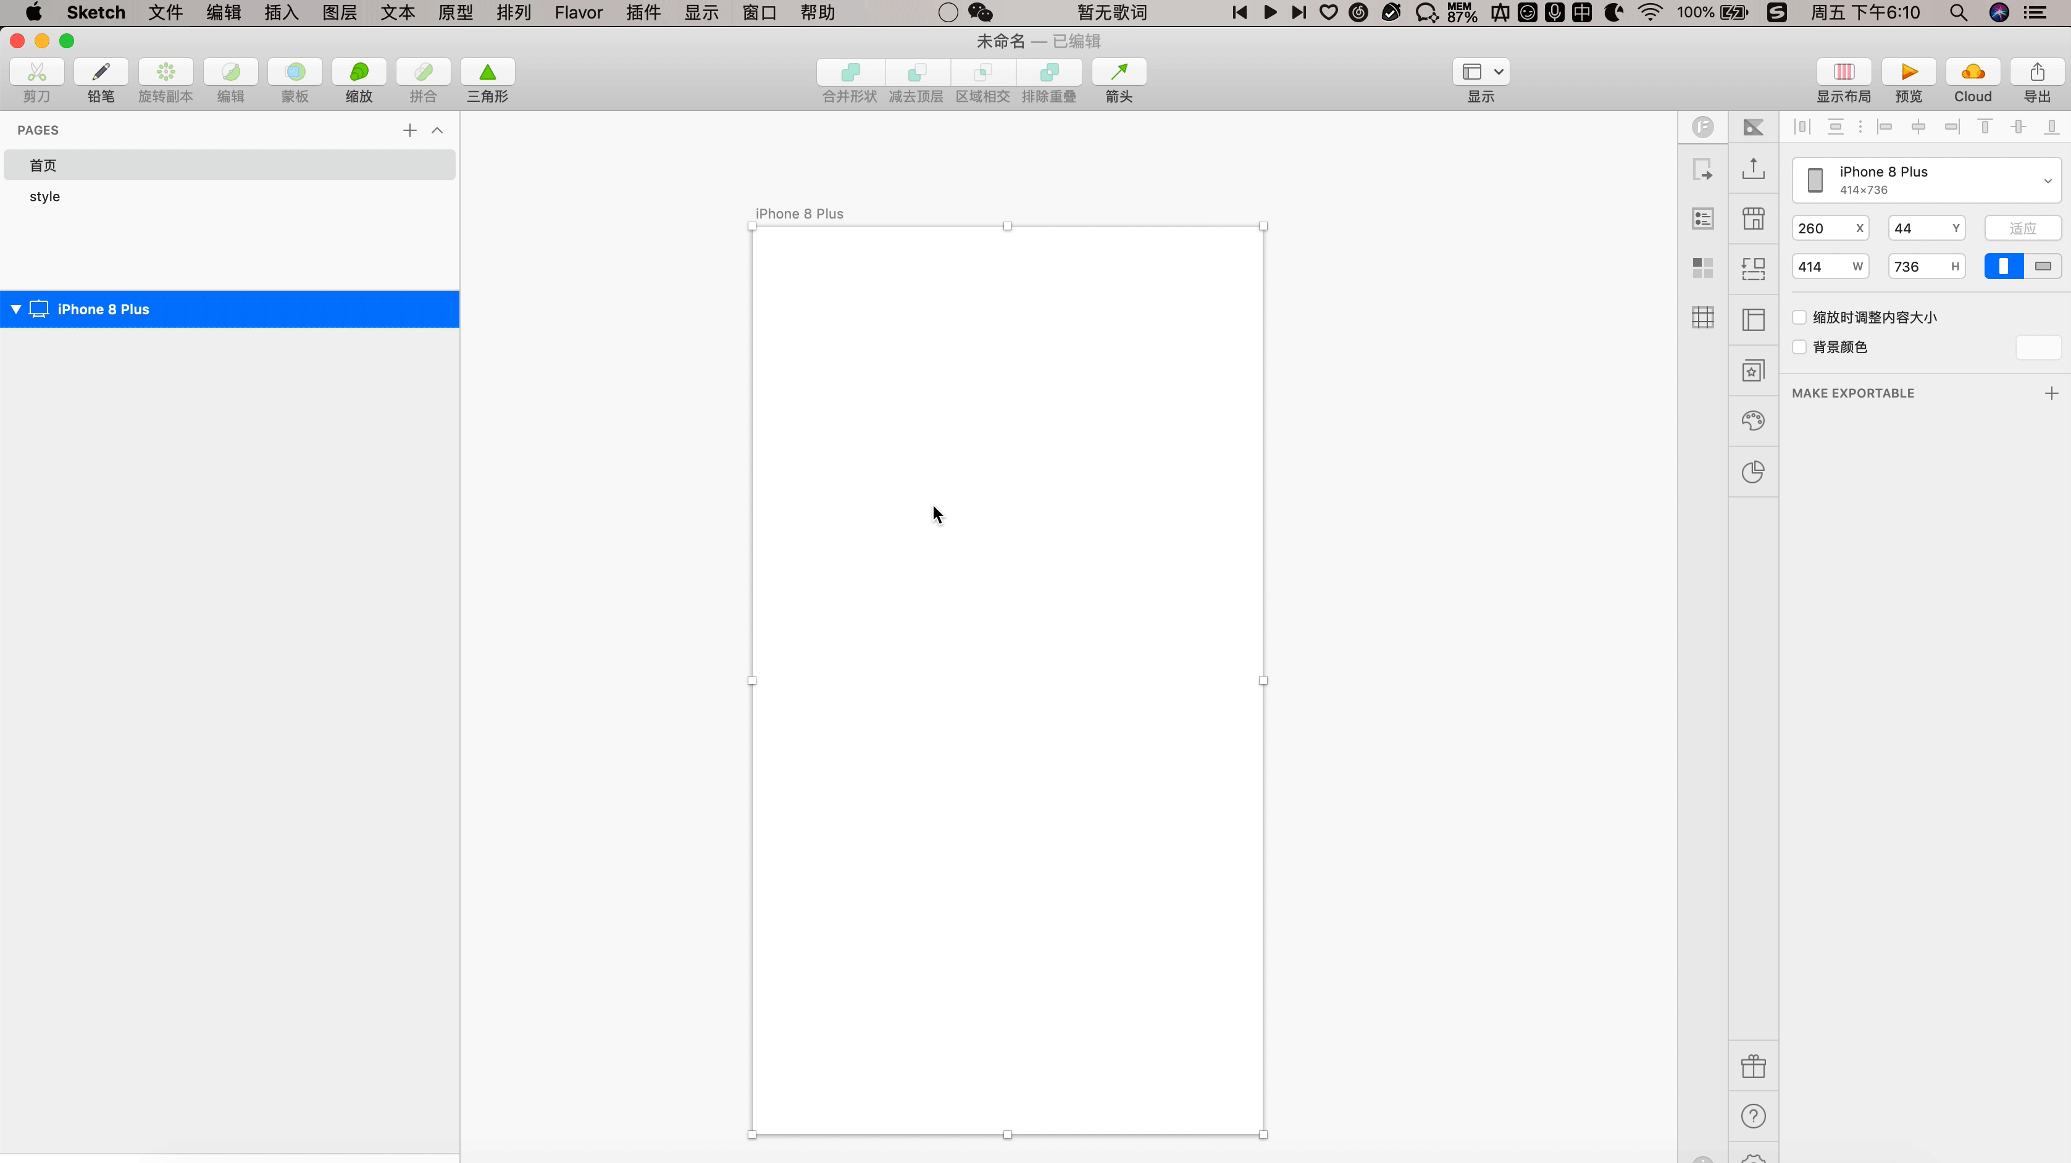Image resolution: width=2071 pixels, height=1163 pixels.
Task: Open the 图层 menu
Action: 339,12
